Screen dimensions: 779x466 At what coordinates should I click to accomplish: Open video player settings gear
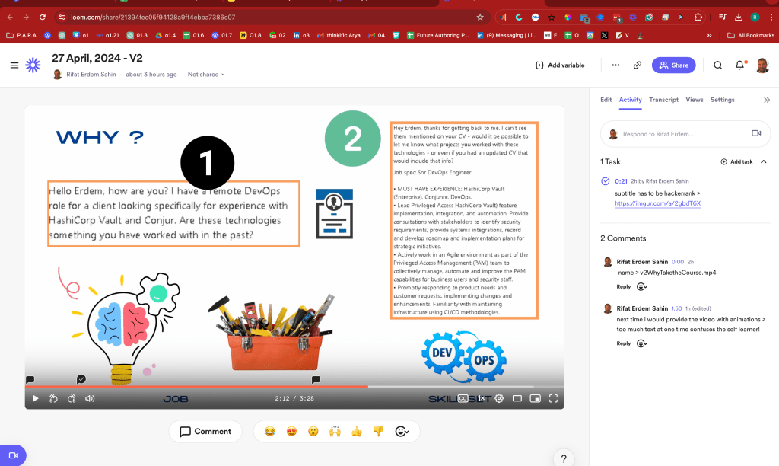coord(499,398)
